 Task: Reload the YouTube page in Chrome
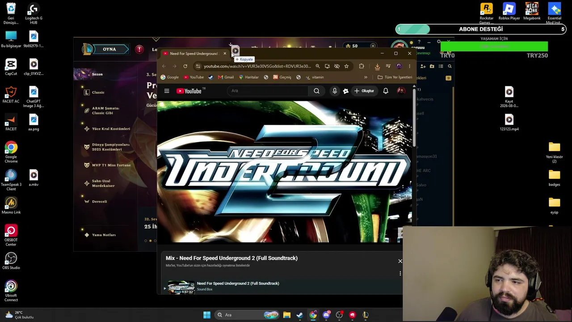tap(185, 66)
